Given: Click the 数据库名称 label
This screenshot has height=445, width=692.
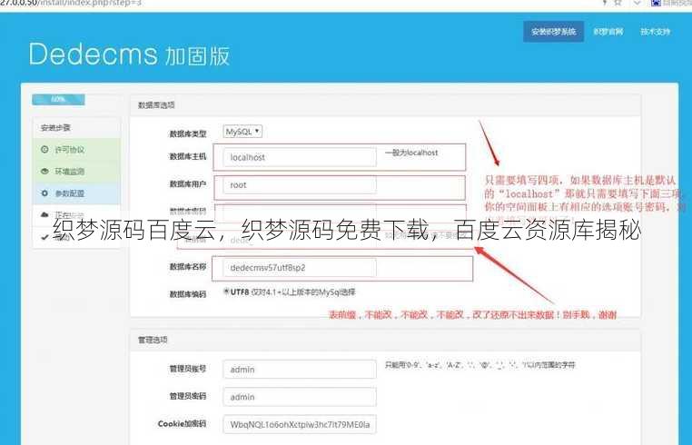Looking at the screenshot, I should (188, 267).
